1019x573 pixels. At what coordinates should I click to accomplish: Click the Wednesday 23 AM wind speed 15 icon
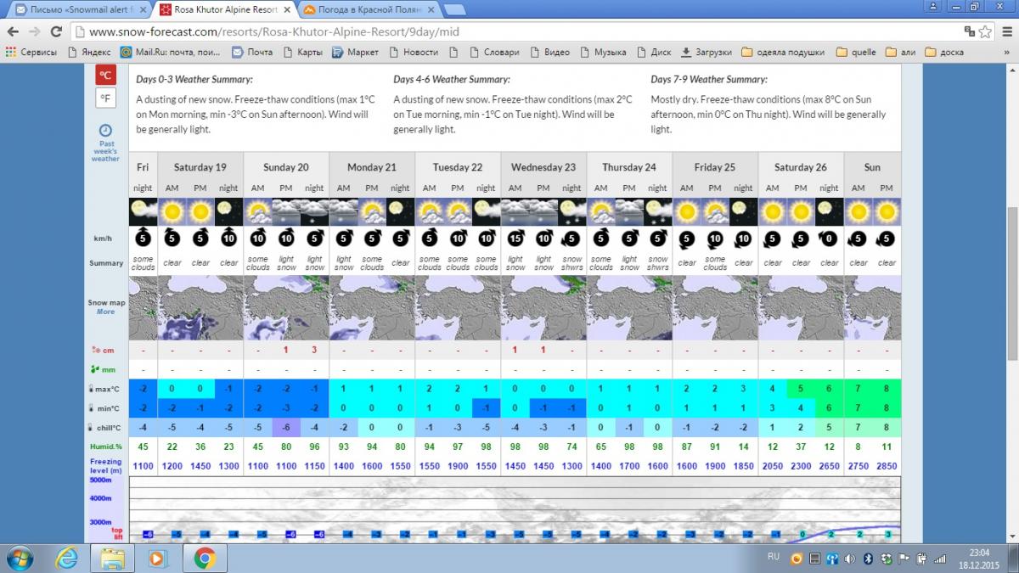pyautogui.click(x=515, y=239)
